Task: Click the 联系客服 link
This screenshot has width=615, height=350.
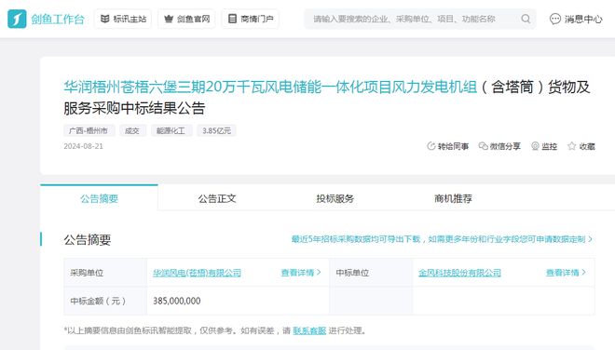Action: pyautogui.click(x=309, y=330)
